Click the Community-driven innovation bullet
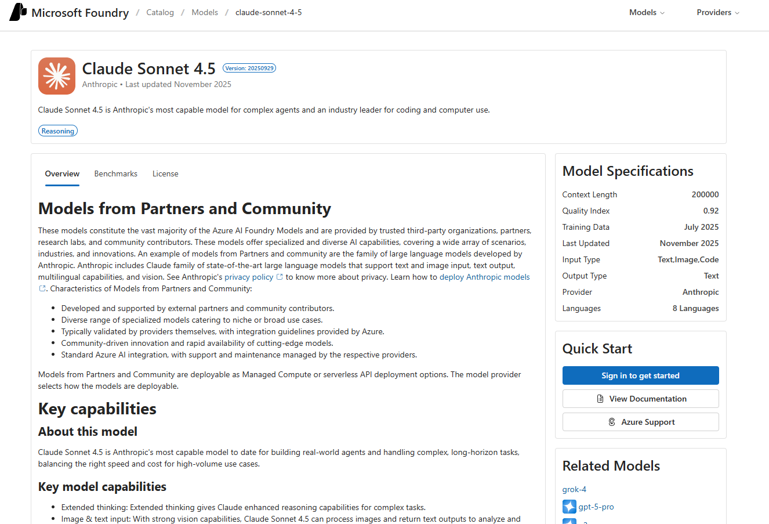 [x=197, y=343]
